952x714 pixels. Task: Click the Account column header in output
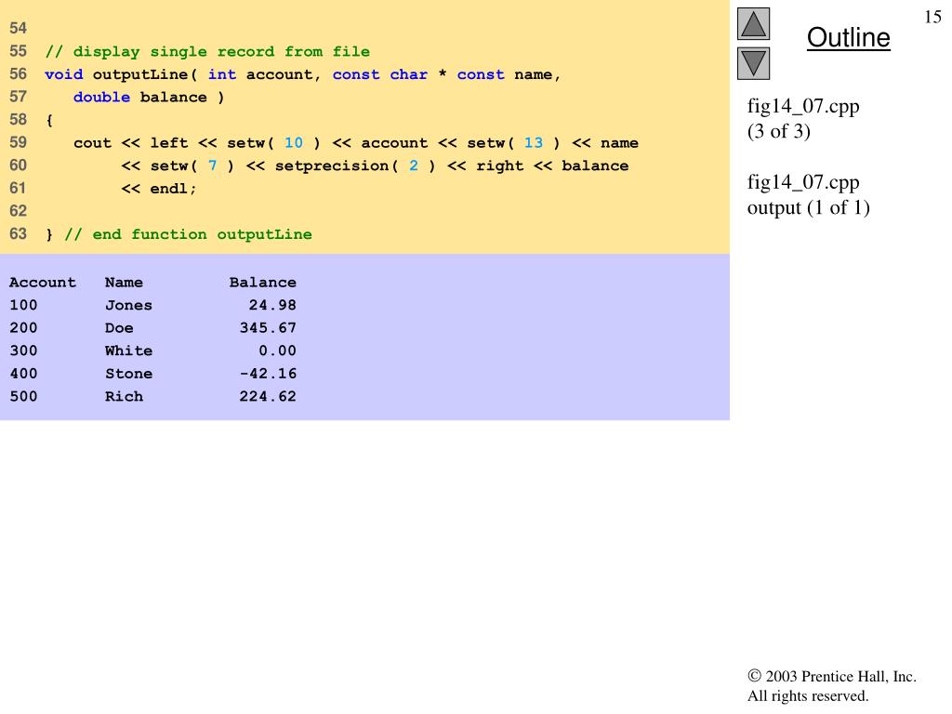click(x=43, y=283)
